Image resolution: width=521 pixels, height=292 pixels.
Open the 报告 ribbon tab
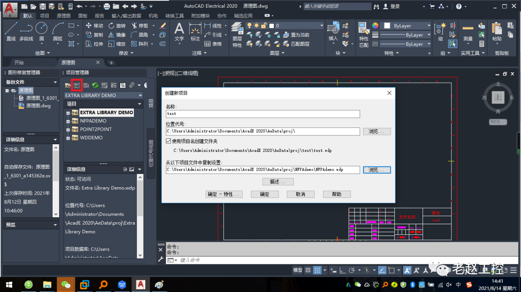point(99,15)
